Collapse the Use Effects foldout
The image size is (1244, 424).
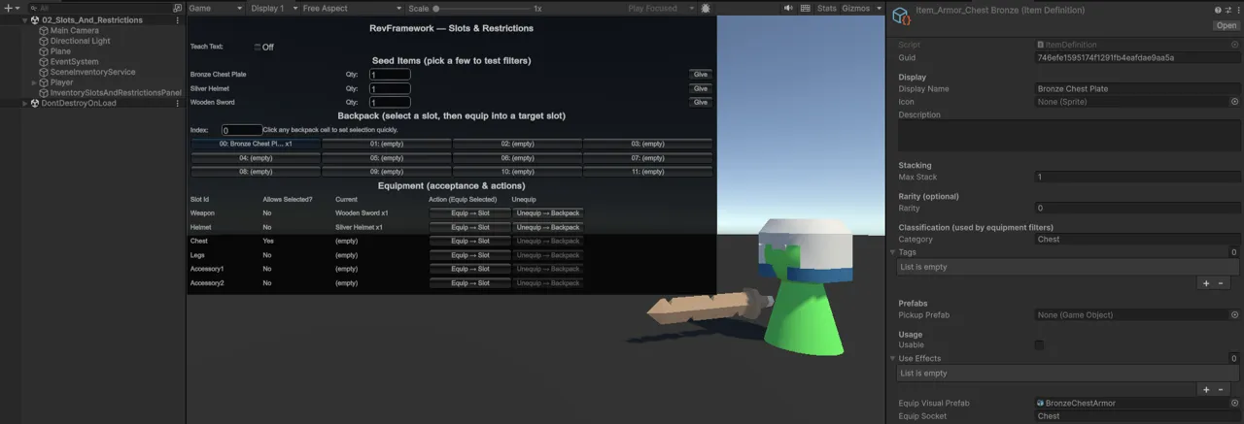[894, 358]
